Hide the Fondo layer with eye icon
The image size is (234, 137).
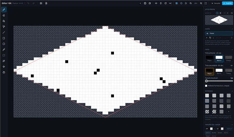[x=207, y=33]
